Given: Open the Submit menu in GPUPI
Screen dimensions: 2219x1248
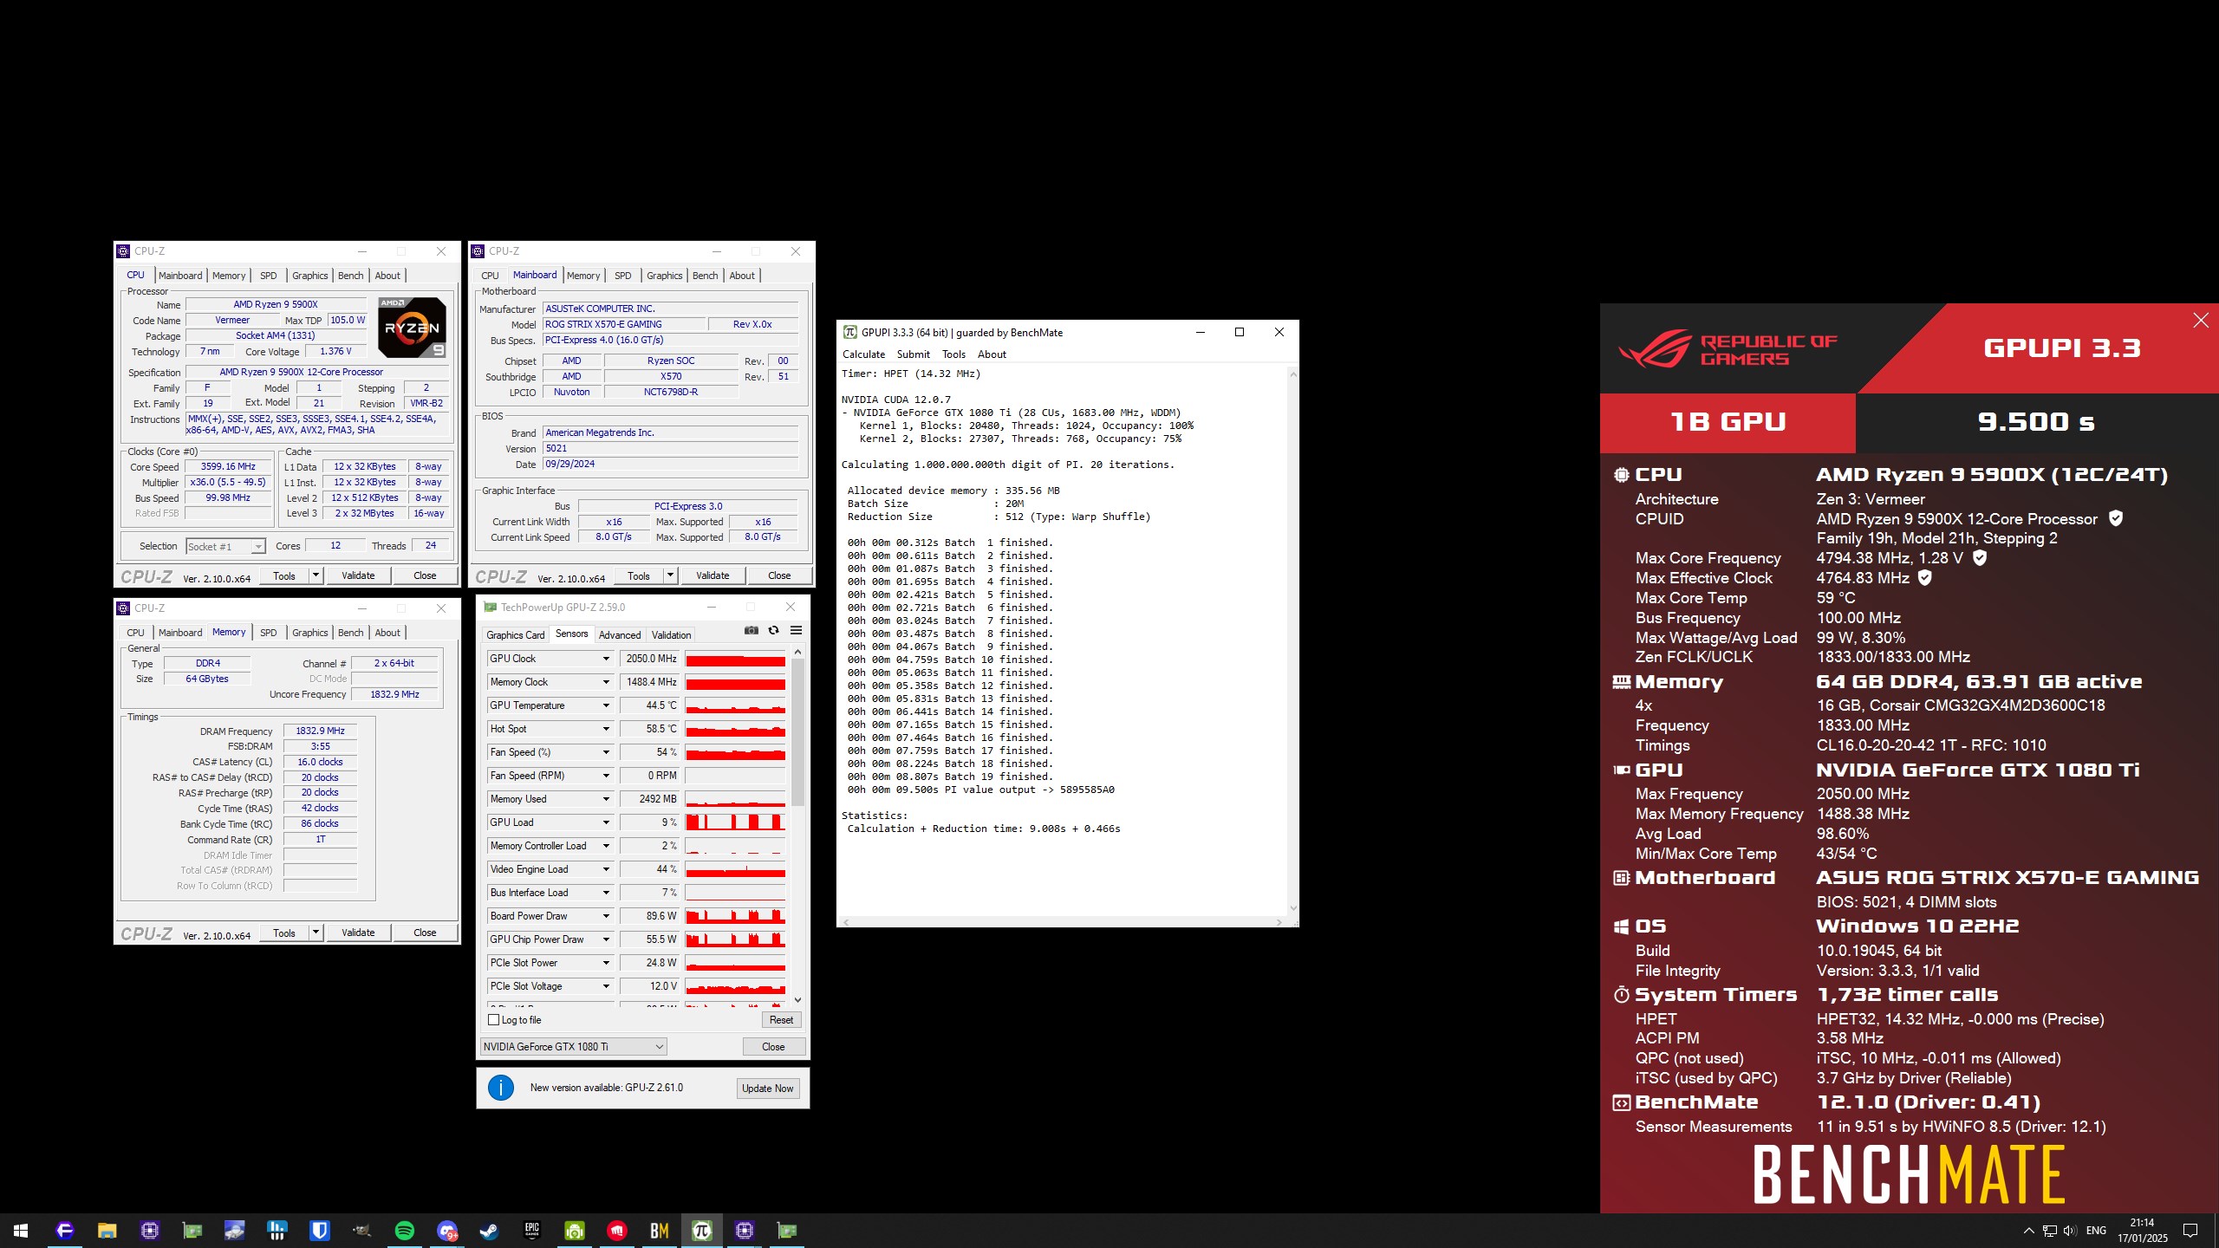Looking at the screenshot, I should [914, 354].
